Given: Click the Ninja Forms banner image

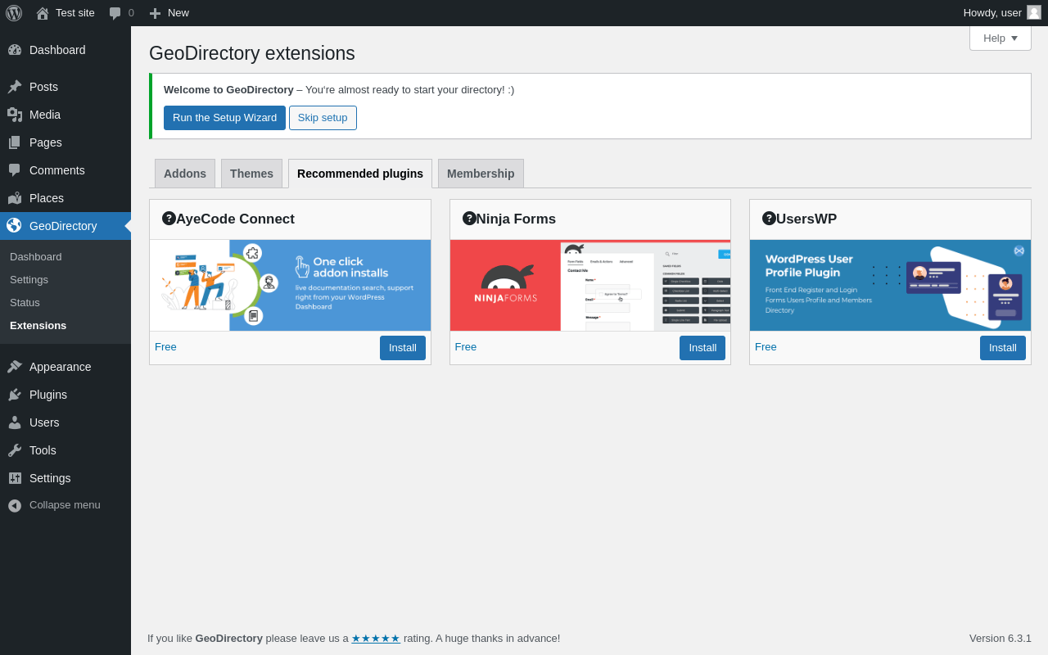Looking at the screenshot, I should point(590,285).
